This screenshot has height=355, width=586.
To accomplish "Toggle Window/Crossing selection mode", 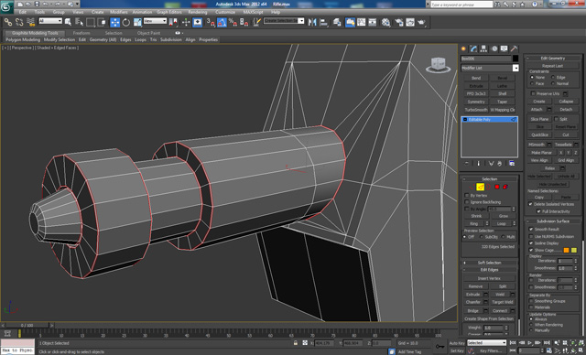I will tap(102, 22).
